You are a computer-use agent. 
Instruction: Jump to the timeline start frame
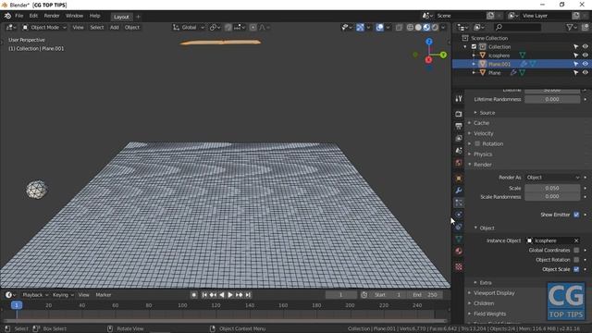click(204, 295)
